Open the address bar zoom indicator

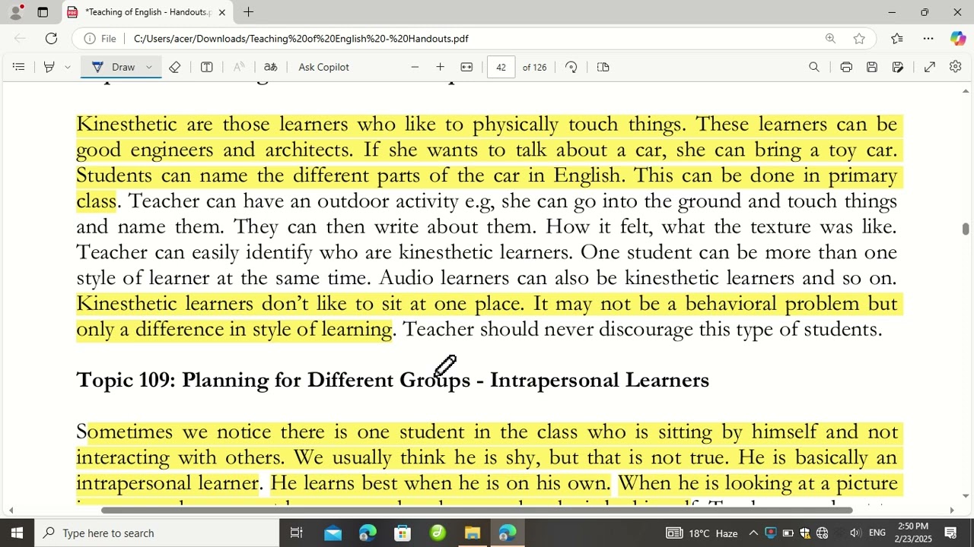click(x=830, y=39)
